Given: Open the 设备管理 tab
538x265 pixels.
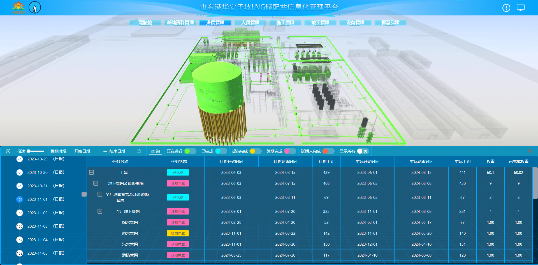Looking at the screenshot, I should click(355, 22).
